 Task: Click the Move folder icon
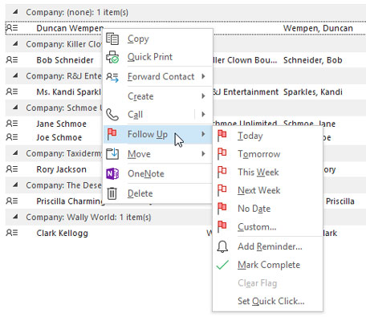[x=112, y=154]
